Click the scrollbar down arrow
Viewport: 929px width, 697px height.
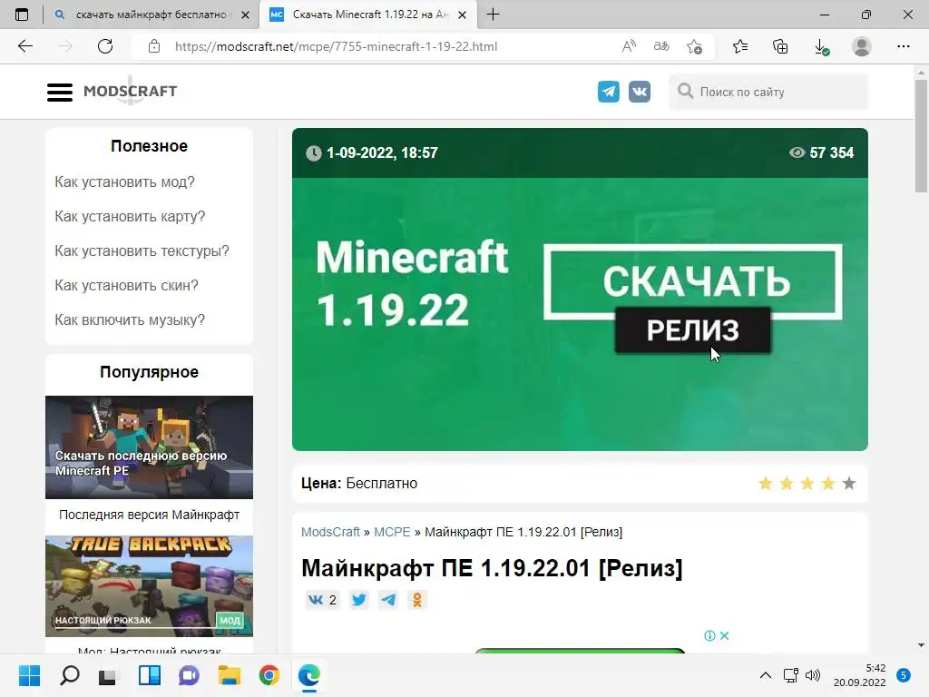click(921, 645)
